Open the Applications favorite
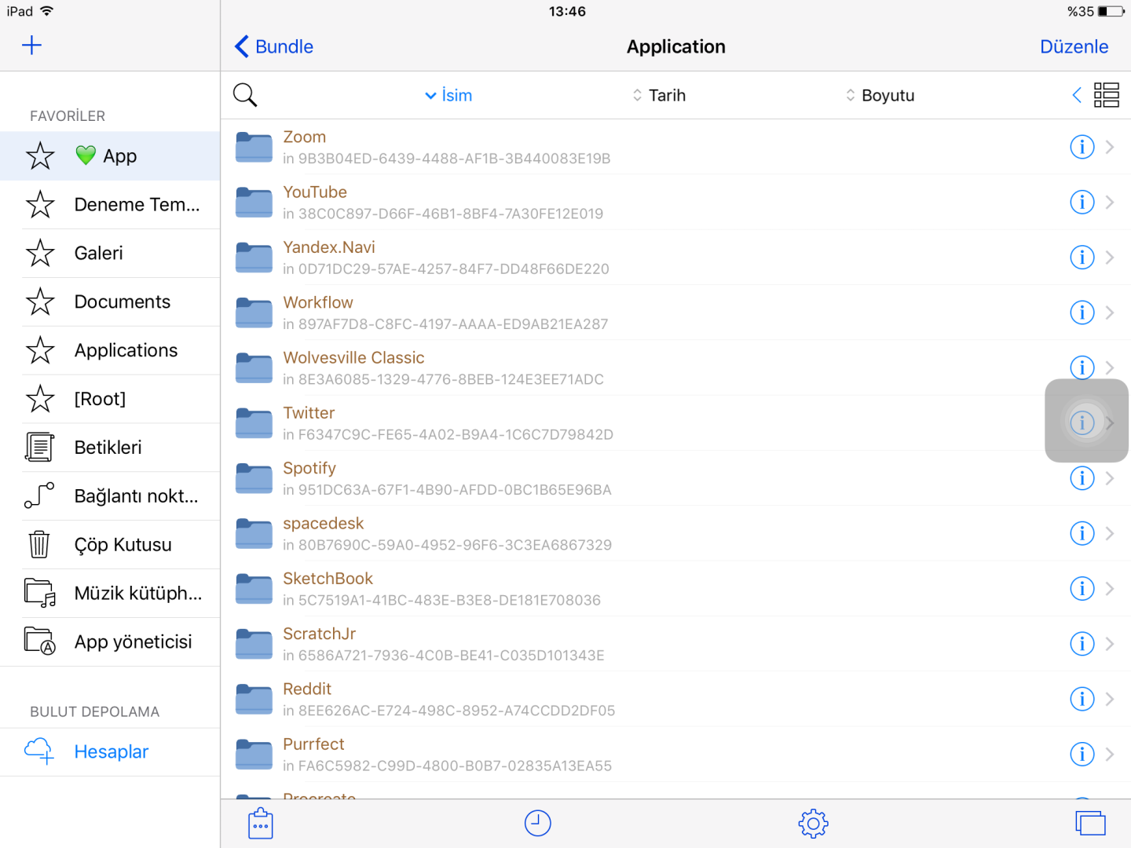This screenshot has width=1131, height=848. click(110, 350)
